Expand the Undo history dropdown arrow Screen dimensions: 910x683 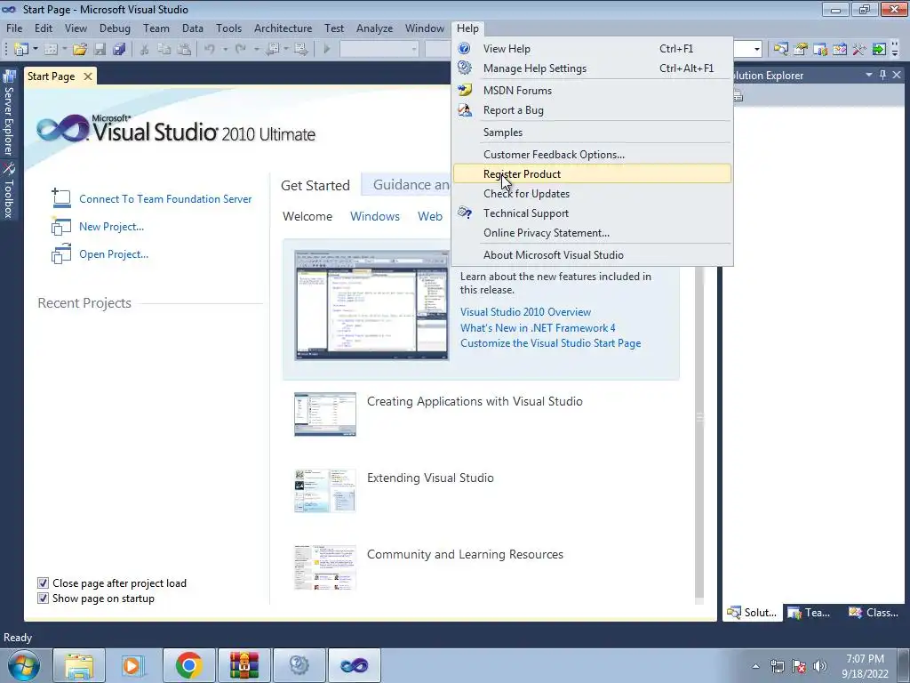225,50
